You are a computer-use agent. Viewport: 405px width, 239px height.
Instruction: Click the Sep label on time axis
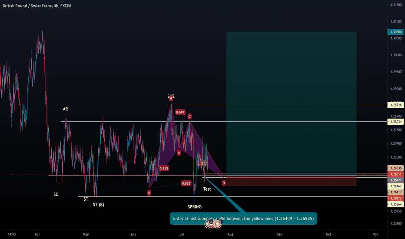pyautogui.click(x=279, y=234)
